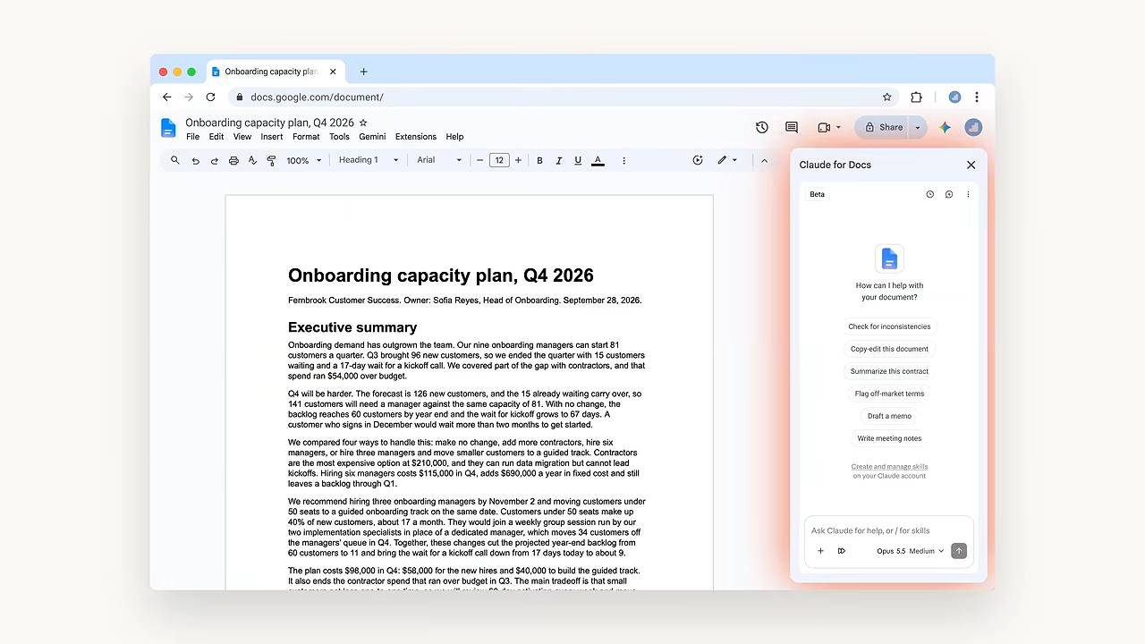Collapse the toolbar with the up chevron

coord(764,161)
